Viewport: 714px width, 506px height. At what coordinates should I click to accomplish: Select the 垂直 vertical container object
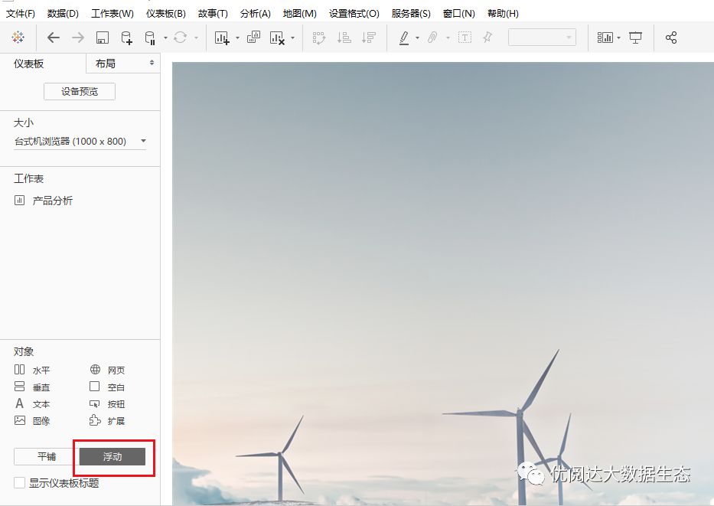point(32,387)
